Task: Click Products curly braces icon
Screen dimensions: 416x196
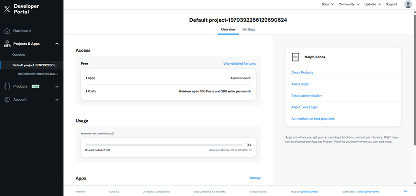Action: click(x=7, y=86)
